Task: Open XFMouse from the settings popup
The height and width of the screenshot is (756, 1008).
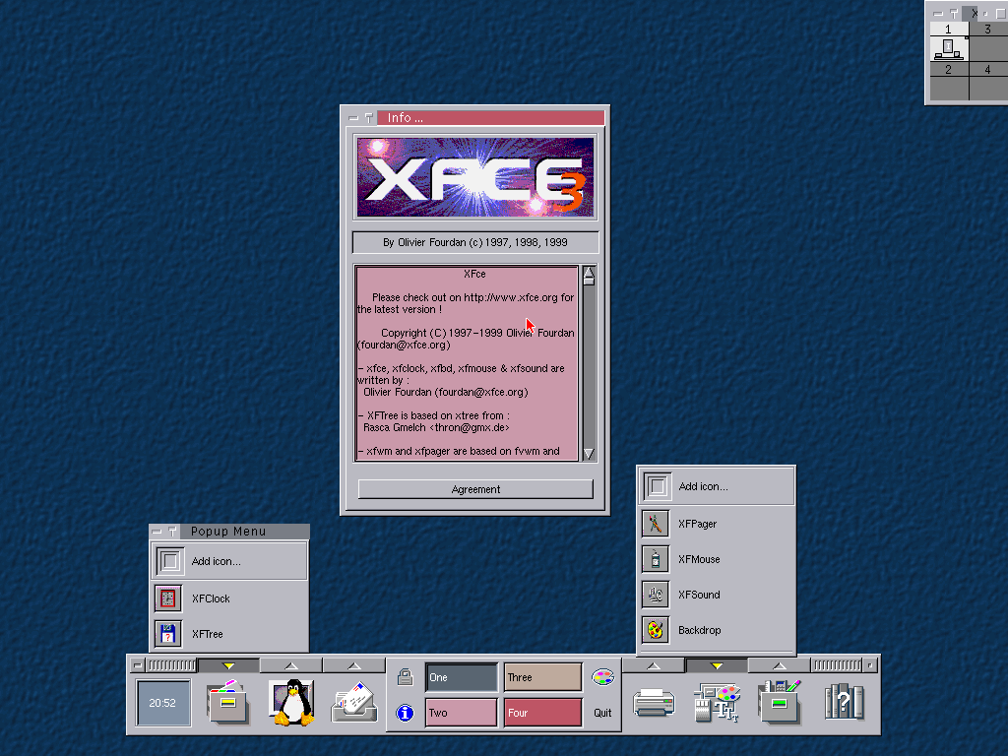Action: click(717, 559)
